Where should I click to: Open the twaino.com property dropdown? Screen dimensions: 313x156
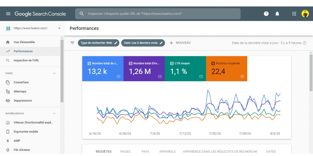point(59,28)
